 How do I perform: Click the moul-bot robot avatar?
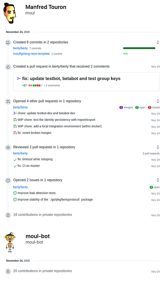point(10,242)
